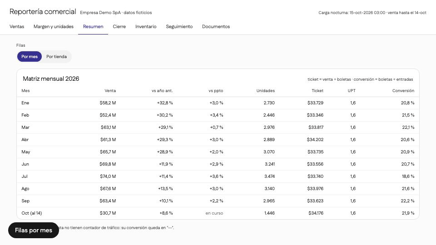Click the 22,1 % conversion for Mar
The image size is (436, 245).
pyautogui.click(x=408, y=127)
